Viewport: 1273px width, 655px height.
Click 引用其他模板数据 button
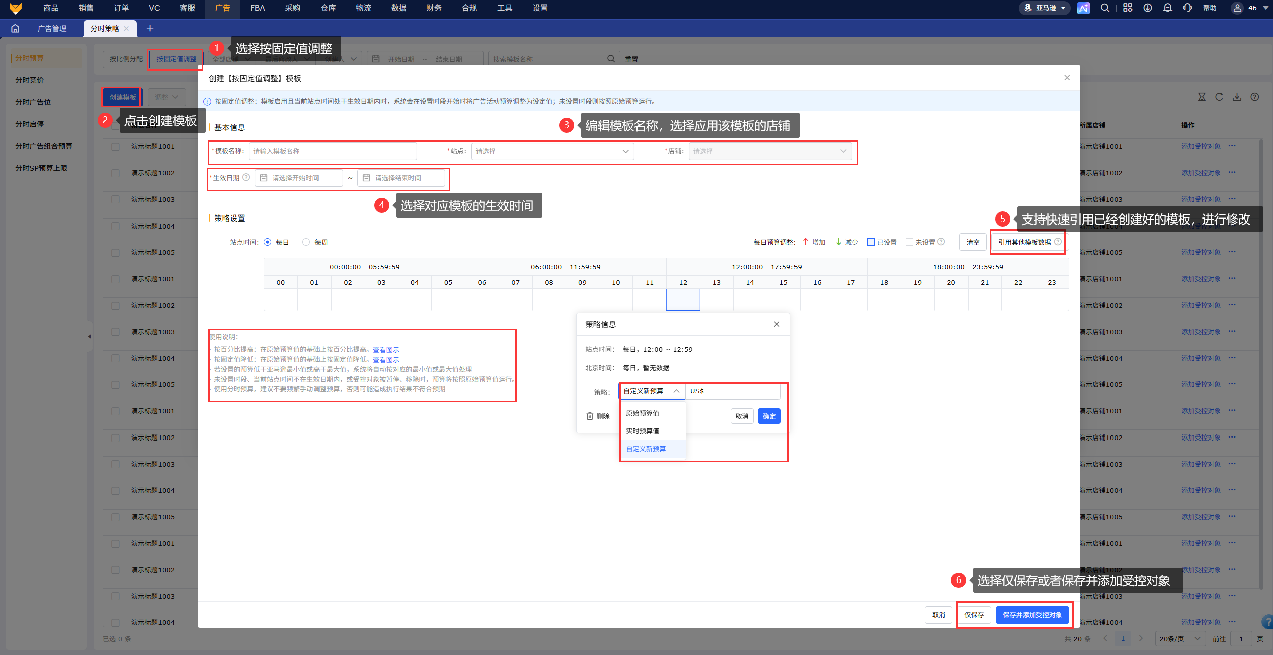coord(1029,242)
